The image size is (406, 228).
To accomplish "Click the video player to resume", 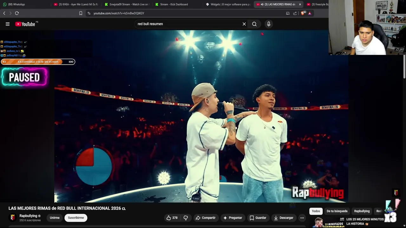I will coord(201,117).
